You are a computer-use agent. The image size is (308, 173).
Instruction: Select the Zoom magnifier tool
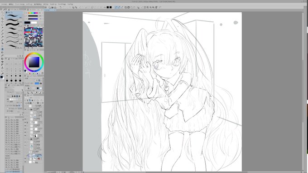point(2,12)
